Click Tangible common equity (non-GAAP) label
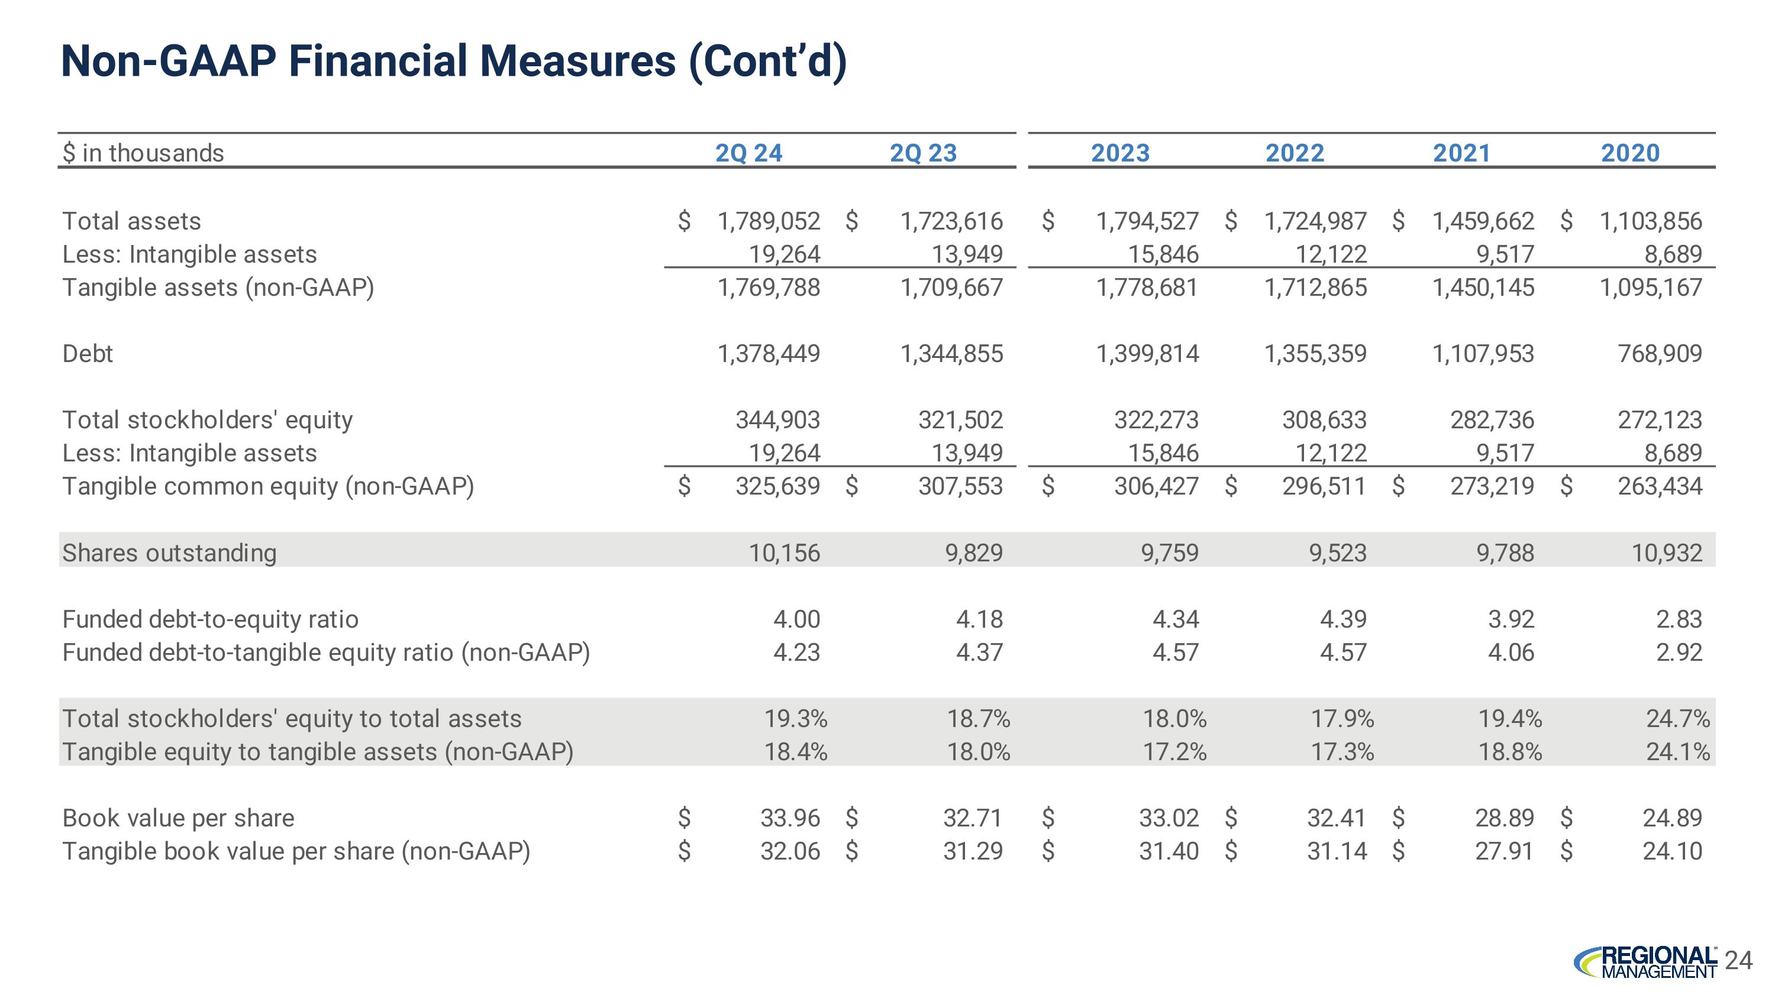Screen dimensions: 1775x998 268,486
